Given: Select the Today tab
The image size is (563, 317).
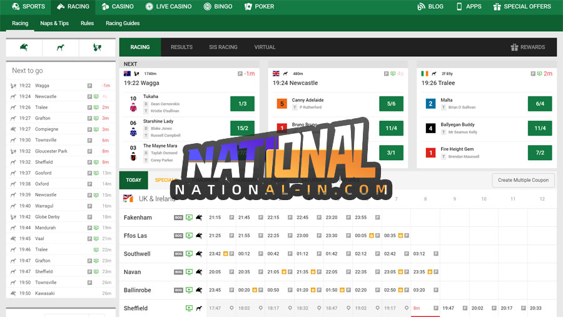Looking at the screenshot, I should click(134, 180).
